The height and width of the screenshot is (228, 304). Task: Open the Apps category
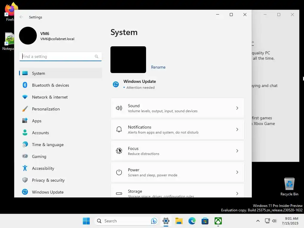(x=61, y=121)
